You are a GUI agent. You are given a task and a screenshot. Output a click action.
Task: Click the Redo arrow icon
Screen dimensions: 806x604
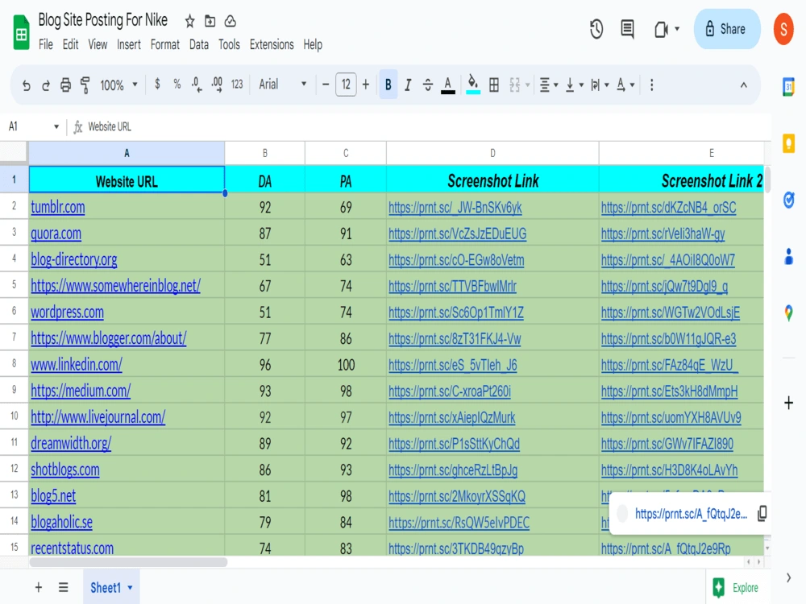pos(46,85)
